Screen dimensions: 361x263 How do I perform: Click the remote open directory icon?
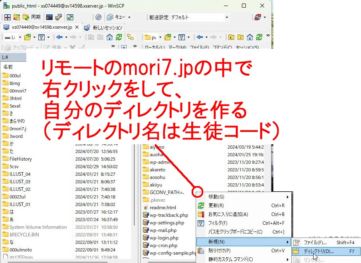[168, 37]
